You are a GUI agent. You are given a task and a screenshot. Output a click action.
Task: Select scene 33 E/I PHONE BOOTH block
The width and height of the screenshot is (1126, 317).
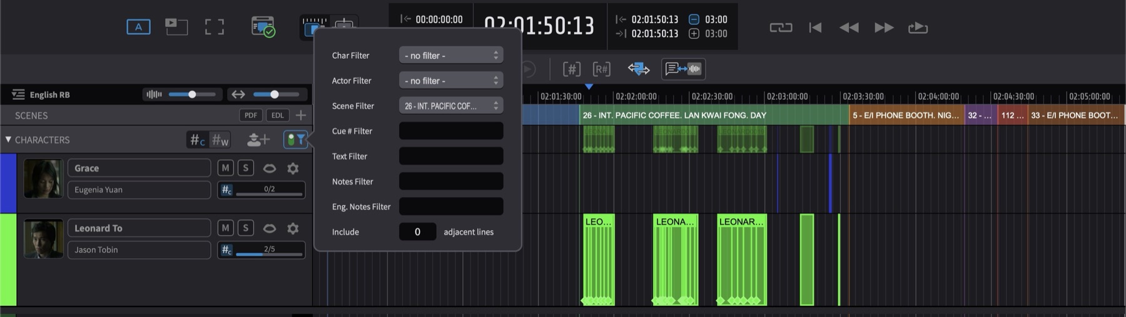pyautogui.click(x=1076, y=115)
